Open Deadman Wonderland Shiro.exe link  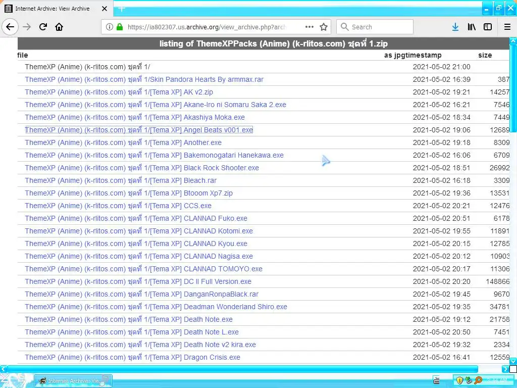(156, 307)
